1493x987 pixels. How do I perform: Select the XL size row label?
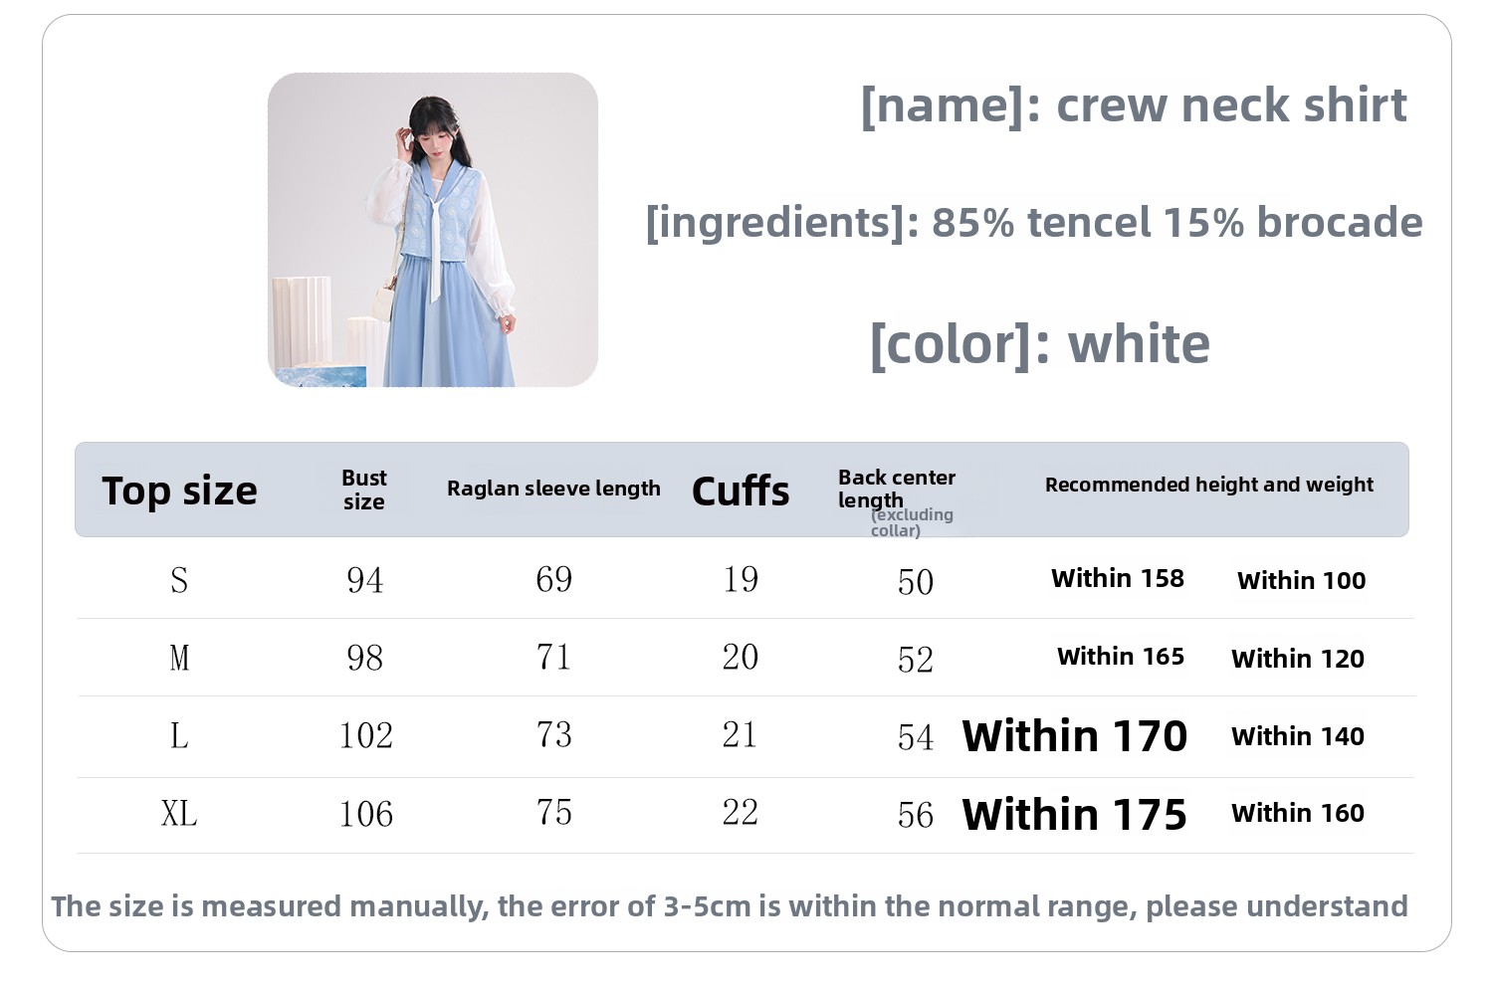tap(179, 813)
